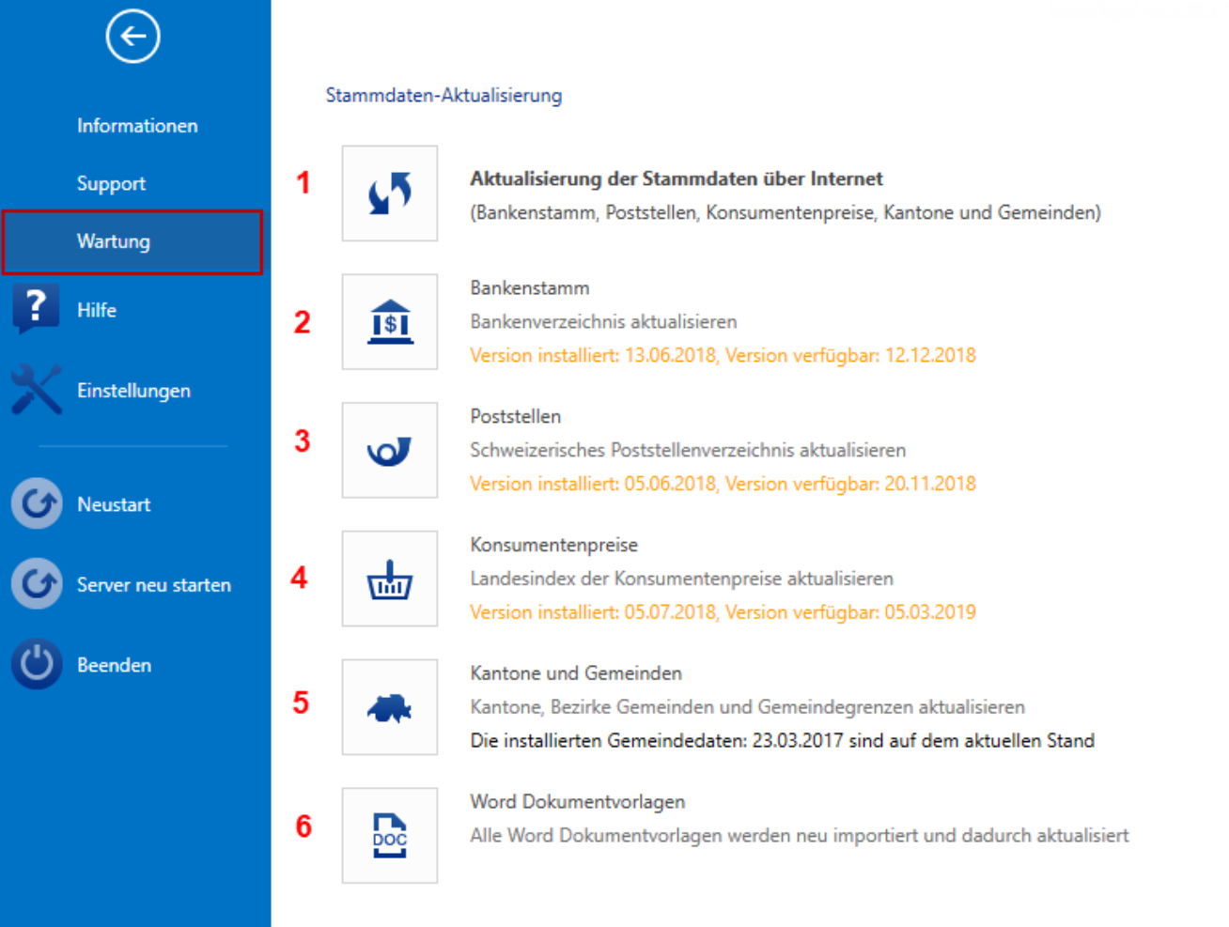
Task: Open the Hilfe label in sidebar
Action: 97,310
